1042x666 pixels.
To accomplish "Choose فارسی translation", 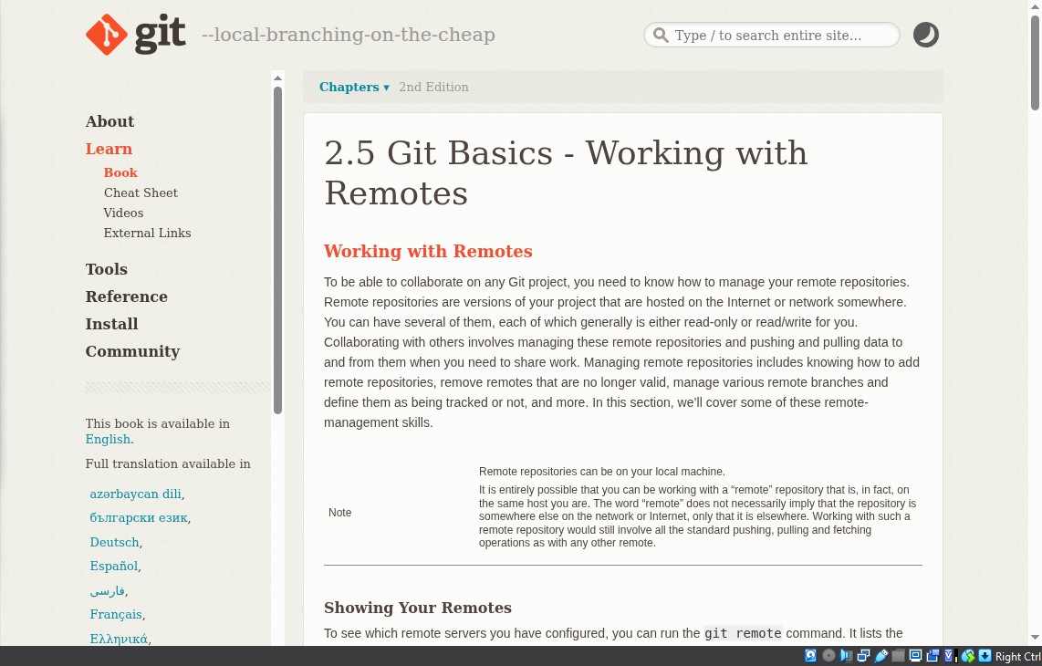I will (x=107, y=590).
